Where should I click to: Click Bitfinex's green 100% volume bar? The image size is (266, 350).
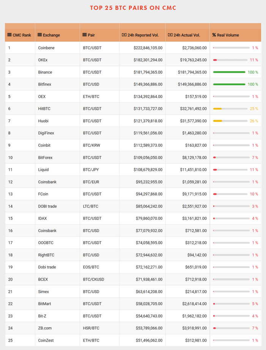[229, 85]
